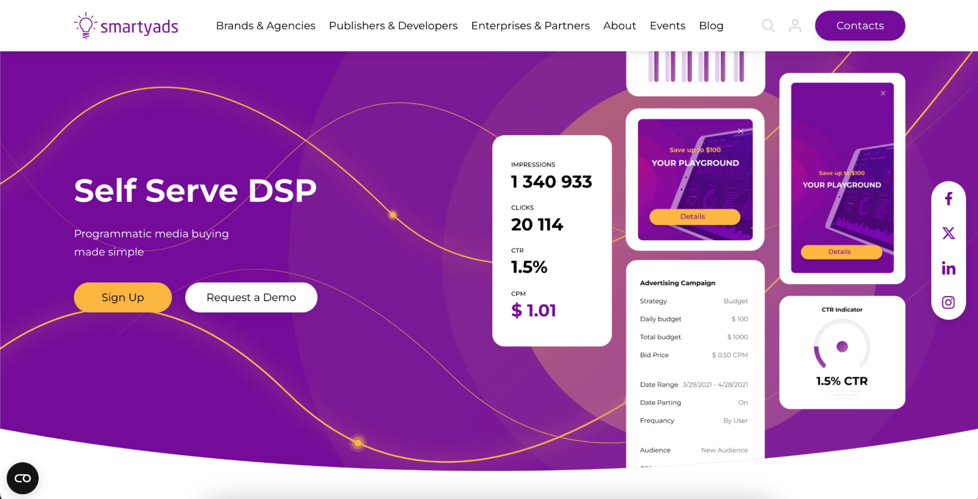Click the CTR Indicator gauge

(842, 347)
